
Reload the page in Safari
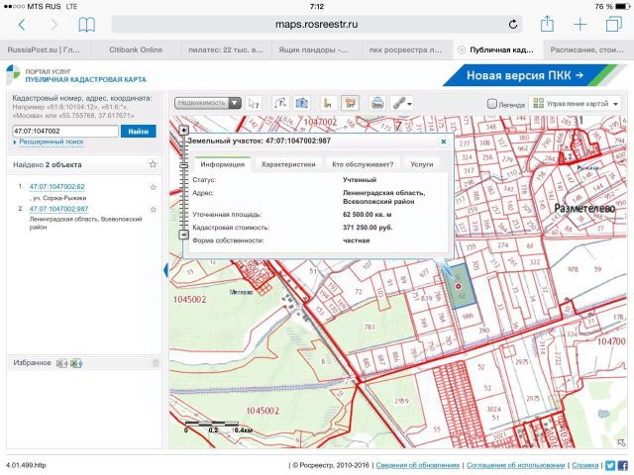[513, 24]
